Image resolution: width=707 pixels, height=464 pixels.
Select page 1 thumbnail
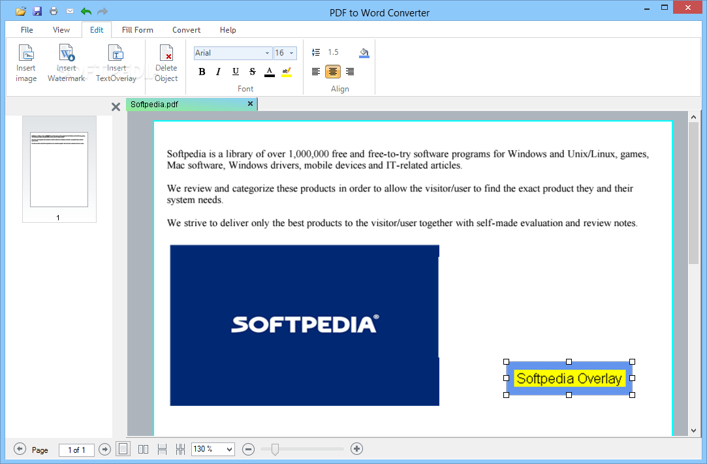(59, 169)
